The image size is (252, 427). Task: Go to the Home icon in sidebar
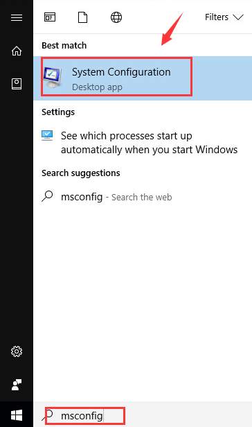(x=17, y=51)
